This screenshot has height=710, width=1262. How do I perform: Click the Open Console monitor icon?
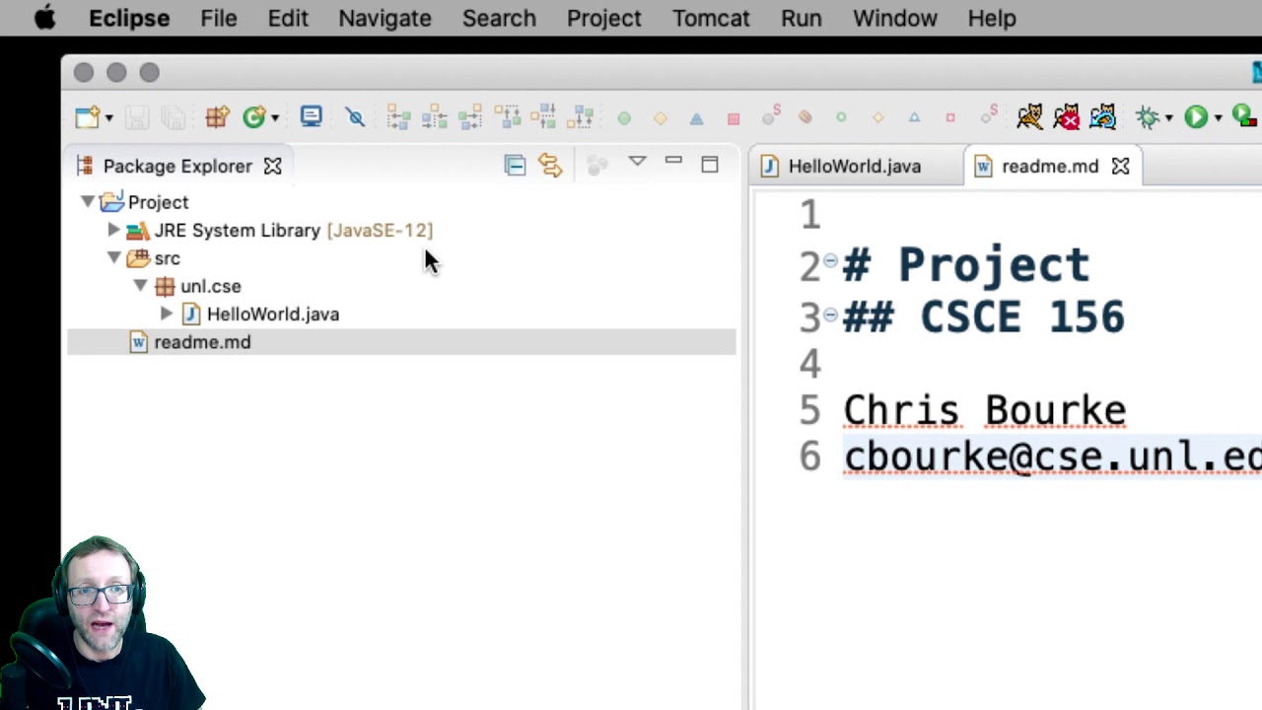(x=312, y=116)
